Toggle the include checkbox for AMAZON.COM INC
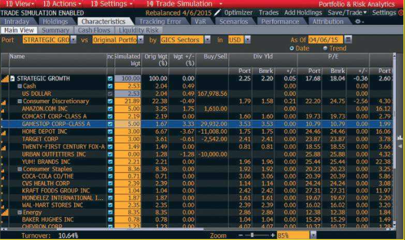 click(x=111, y=109)
